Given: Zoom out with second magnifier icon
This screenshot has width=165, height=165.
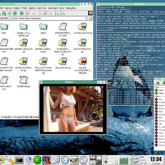Looking at the screenshot, I should tap(63, 13).
